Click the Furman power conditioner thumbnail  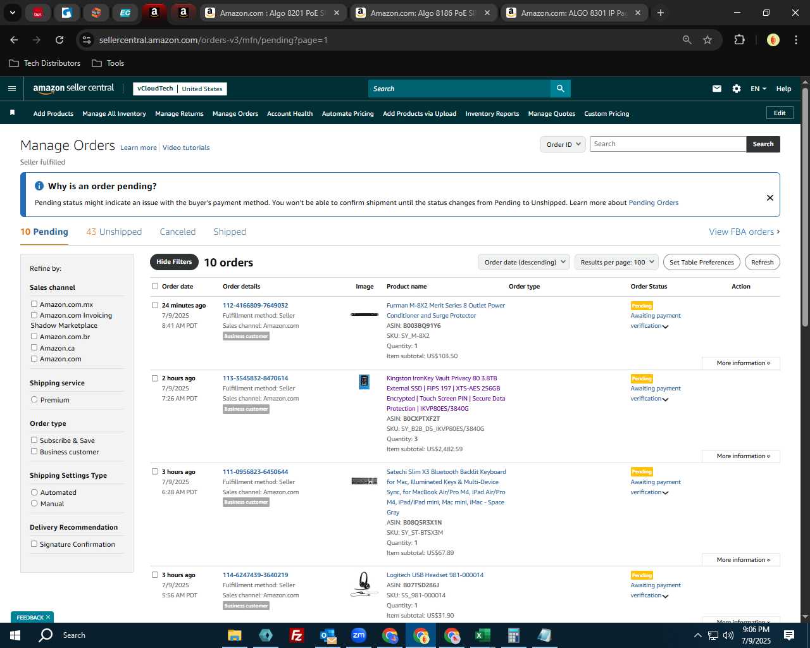click(364, 315)
